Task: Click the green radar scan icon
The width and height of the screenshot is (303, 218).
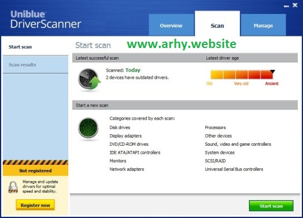Action: pos(88,128)
